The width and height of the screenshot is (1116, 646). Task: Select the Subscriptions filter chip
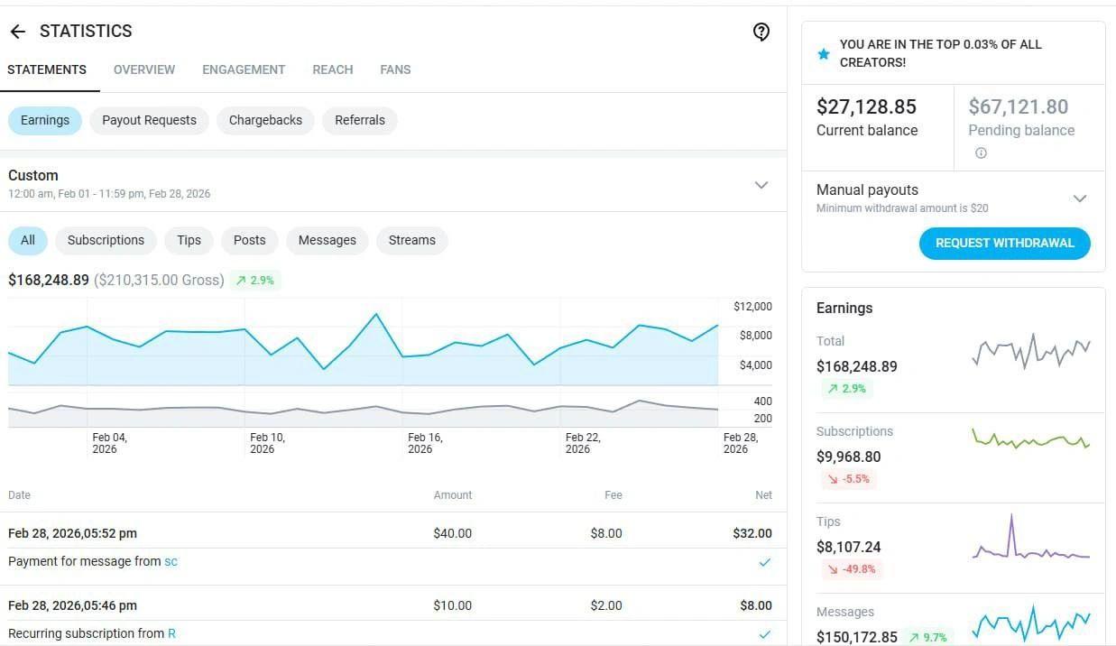click(x=106, y=240)
